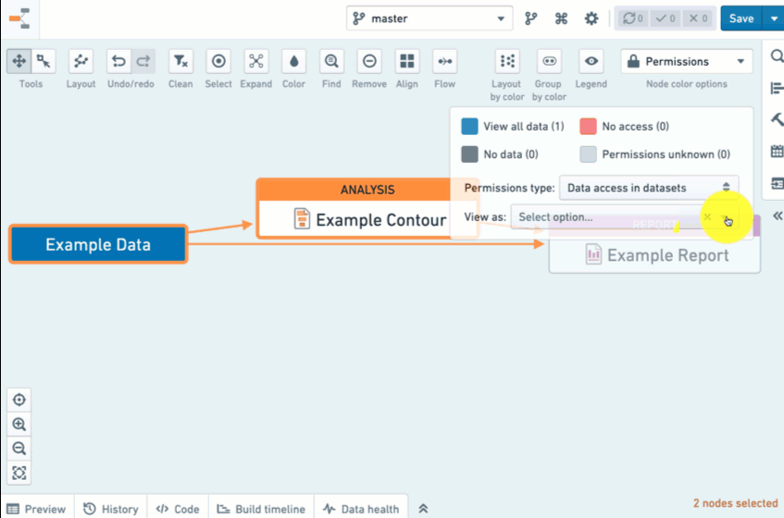
Task: Open the Color droplet tool
Action: pyautogui.click(x=294, y=61)
